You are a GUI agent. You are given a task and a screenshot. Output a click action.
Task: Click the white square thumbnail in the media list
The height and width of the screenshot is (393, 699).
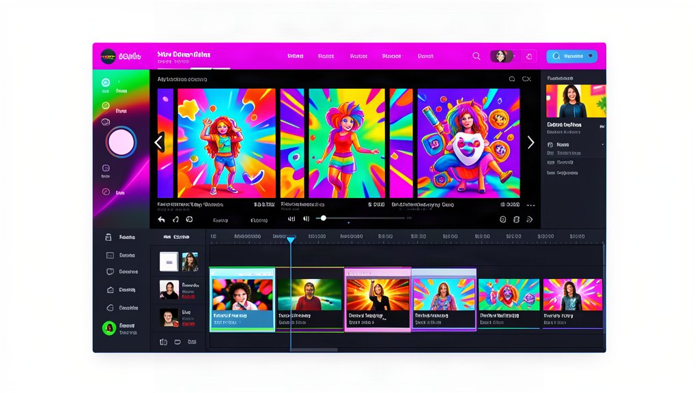pyautogui.click(x=169, y=261)
